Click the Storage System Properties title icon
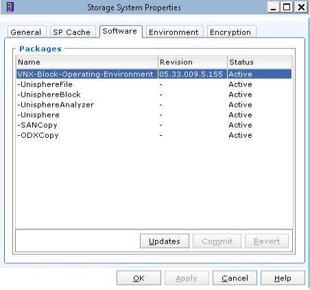Screen dimensions: 310x290 (10, 7)
